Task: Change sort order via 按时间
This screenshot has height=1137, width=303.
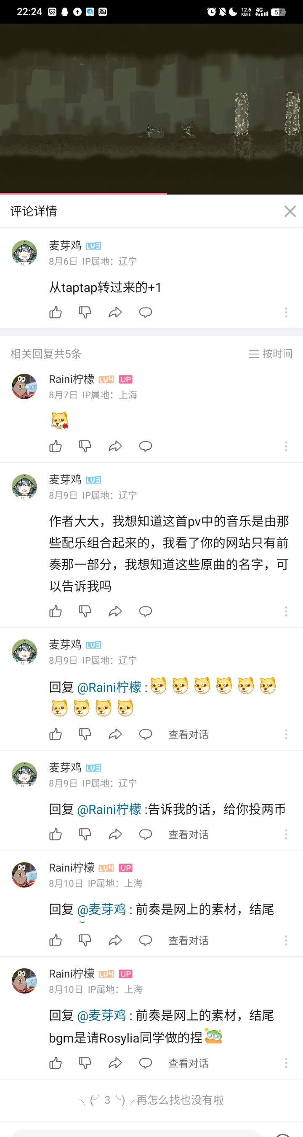Action: click(x=271, y=354)
